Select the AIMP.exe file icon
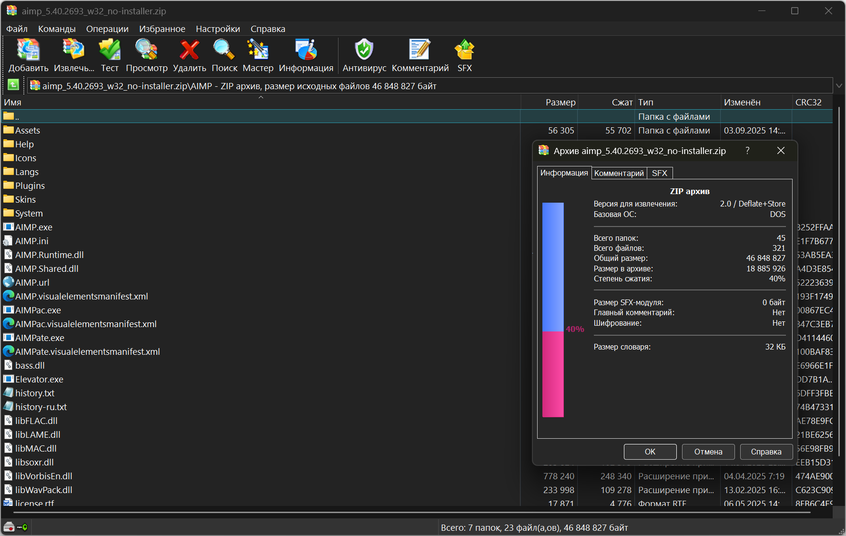Viewport: 846px width, 536px height. pos(9,227)
